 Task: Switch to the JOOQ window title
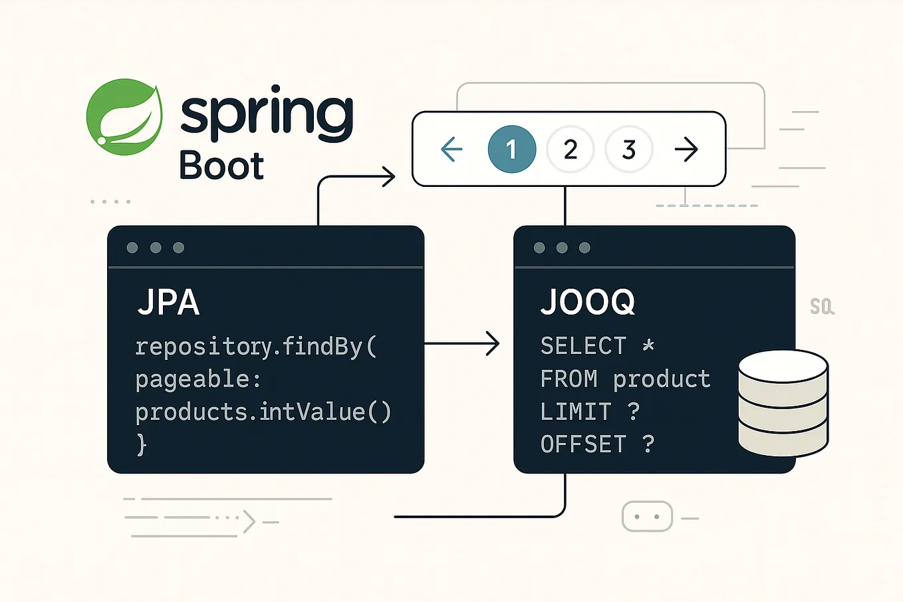(588, 303)
